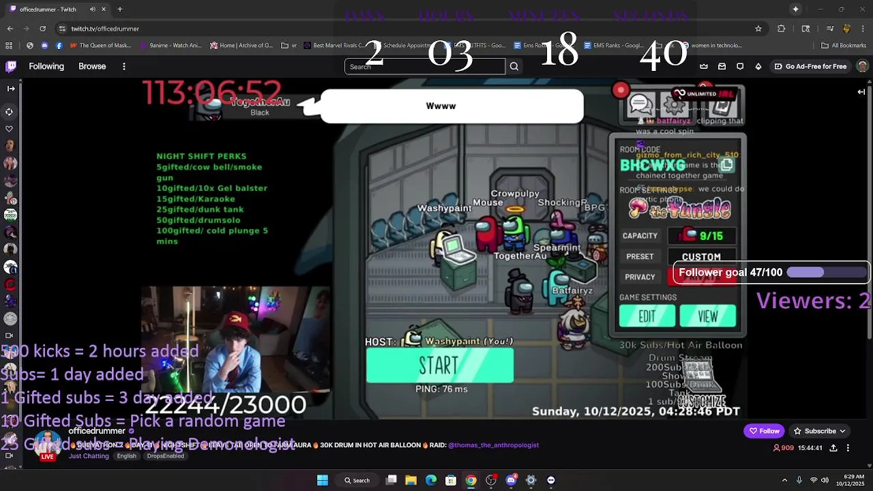The image size is (873, 491).
Task: Open Chrome media controls icon
Action: point(830,29)
